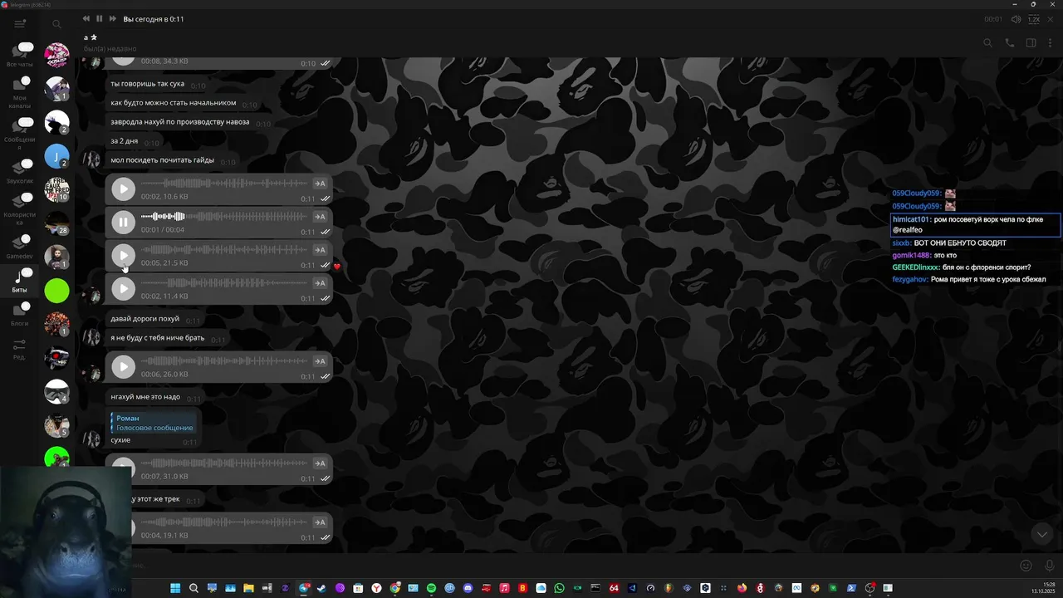The width and height of the screenshot is (1063, 598).
Task: Click contact name 'а ★' header
Action: coord(91,37)
